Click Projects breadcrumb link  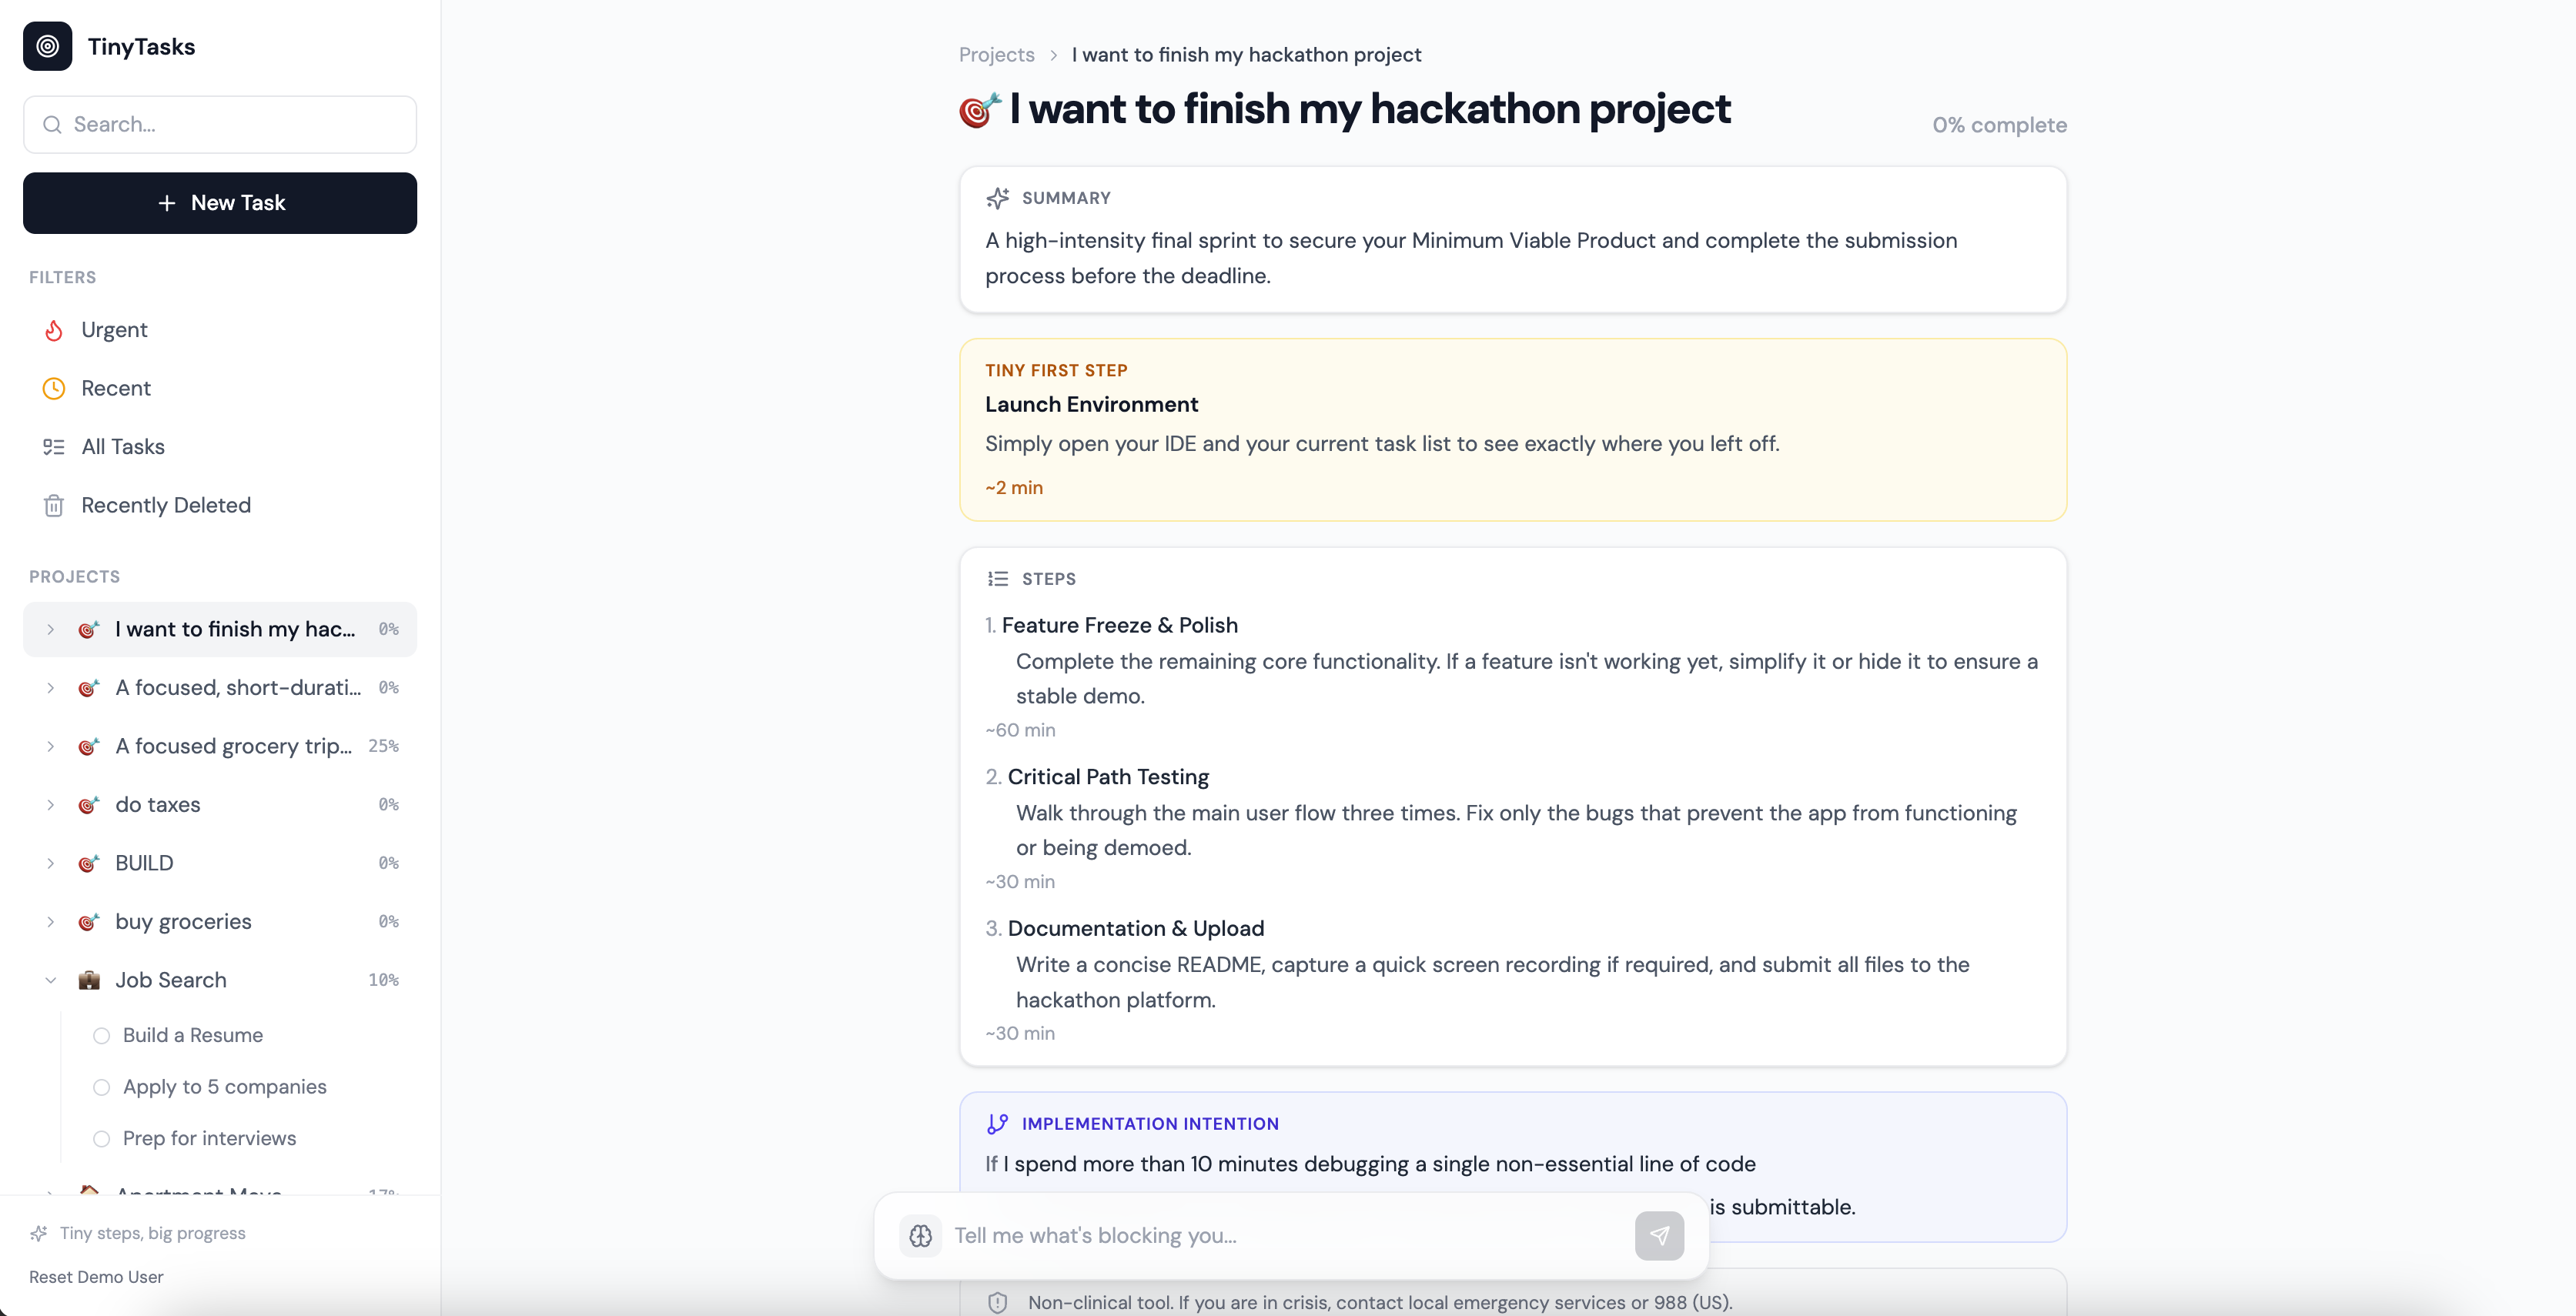[x=996, y=55]
